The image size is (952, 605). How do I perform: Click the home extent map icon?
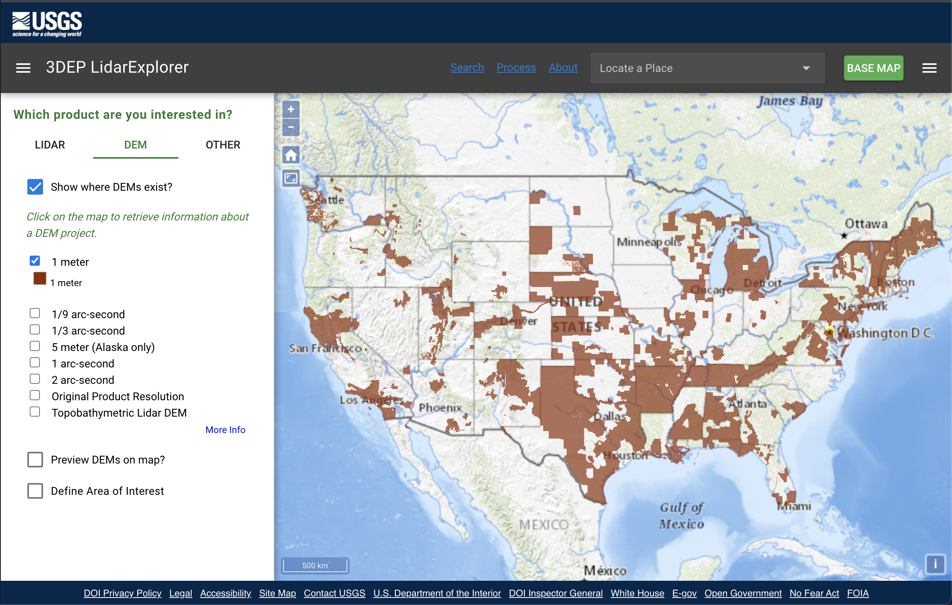291,155
